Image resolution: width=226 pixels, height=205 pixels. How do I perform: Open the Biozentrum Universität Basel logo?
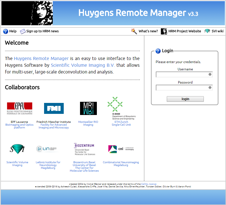click(x=85, y=149)
